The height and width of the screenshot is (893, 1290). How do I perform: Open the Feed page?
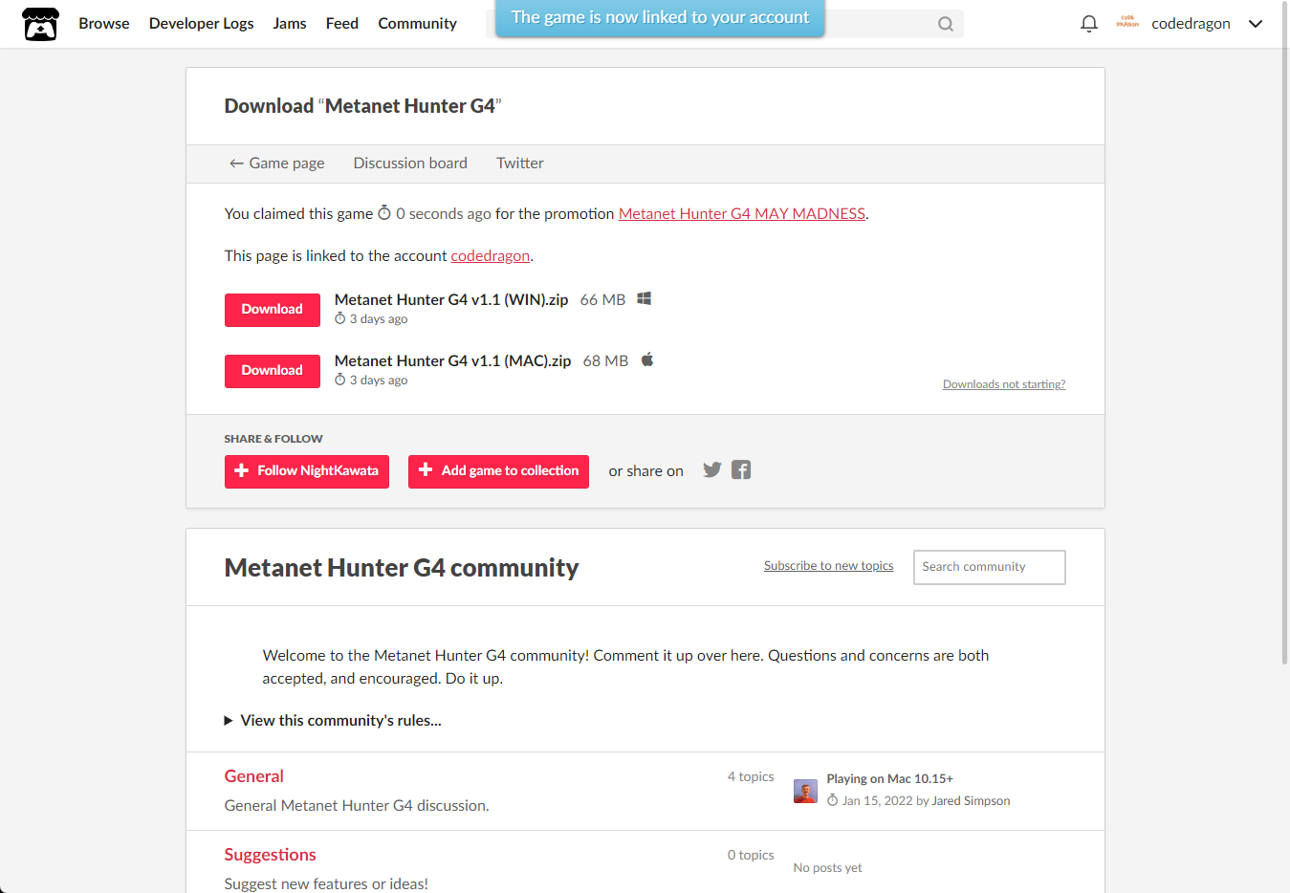click(x=342, y=24)
